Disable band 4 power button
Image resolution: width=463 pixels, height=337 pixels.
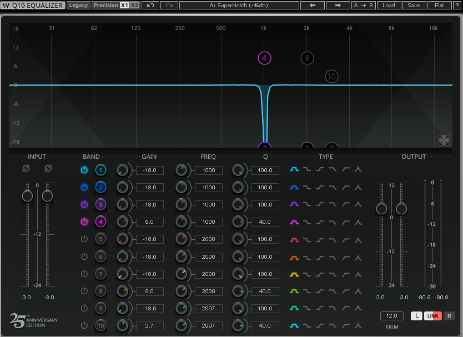click(x=84, y=221)
